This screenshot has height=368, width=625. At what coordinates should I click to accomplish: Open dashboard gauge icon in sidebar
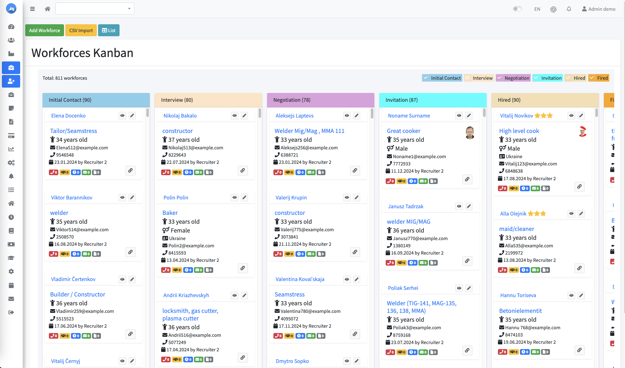pyautogui.click(x=11, y=27)
